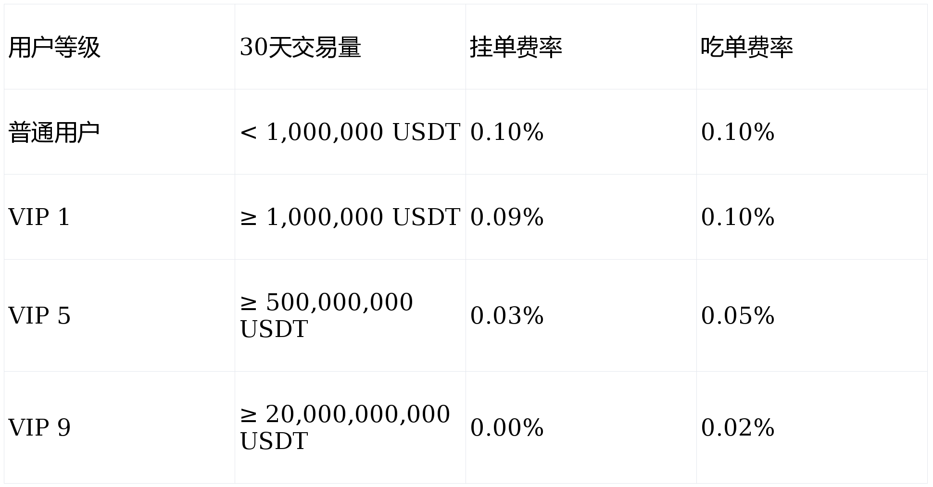Click the 用户等级 column header

[x=54, y=47]
